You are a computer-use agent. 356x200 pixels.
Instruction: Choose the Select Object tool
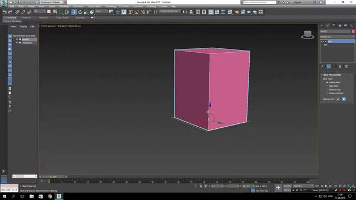click(49, 12)
